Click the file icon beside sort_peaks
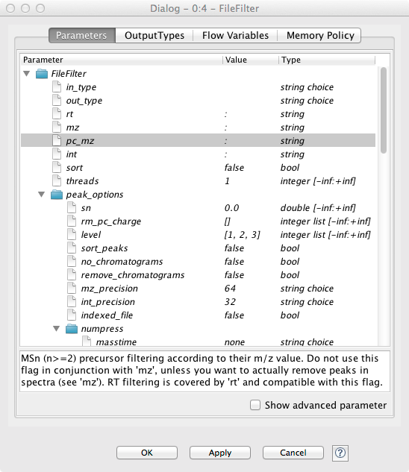This screenshot has height=472, width=409. 72,248
